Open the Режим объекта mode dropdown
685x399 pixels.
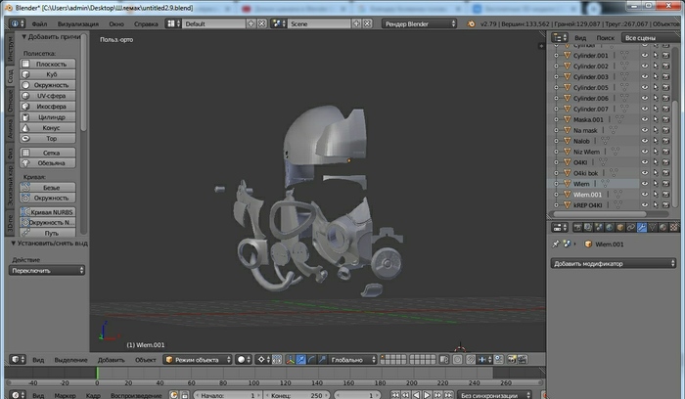coord(198,359)
